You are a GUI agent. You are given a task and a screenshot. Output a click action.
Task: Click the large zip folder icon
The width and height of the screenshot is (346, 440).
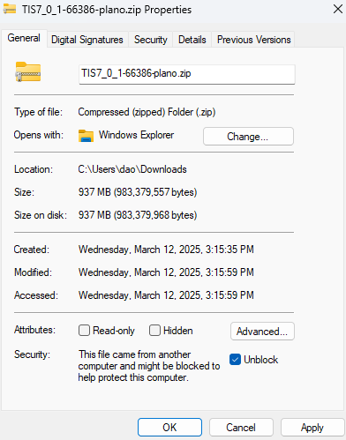[x=28, y=71]
